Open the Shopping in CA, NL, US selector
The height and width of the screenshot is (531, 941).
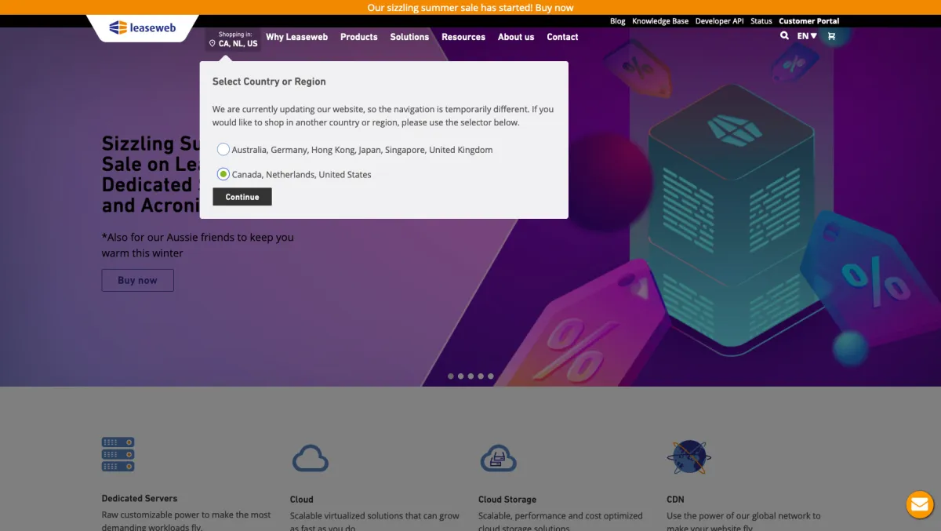234,40
